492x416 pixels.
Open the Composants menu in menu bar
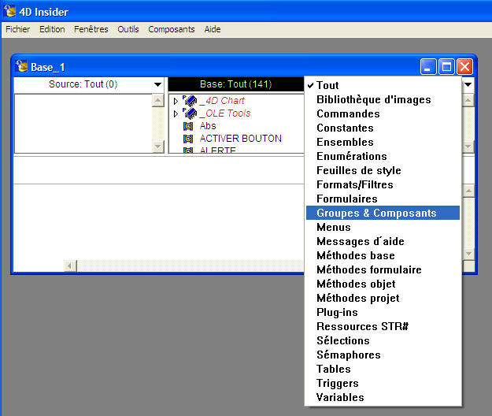point(171,29)
